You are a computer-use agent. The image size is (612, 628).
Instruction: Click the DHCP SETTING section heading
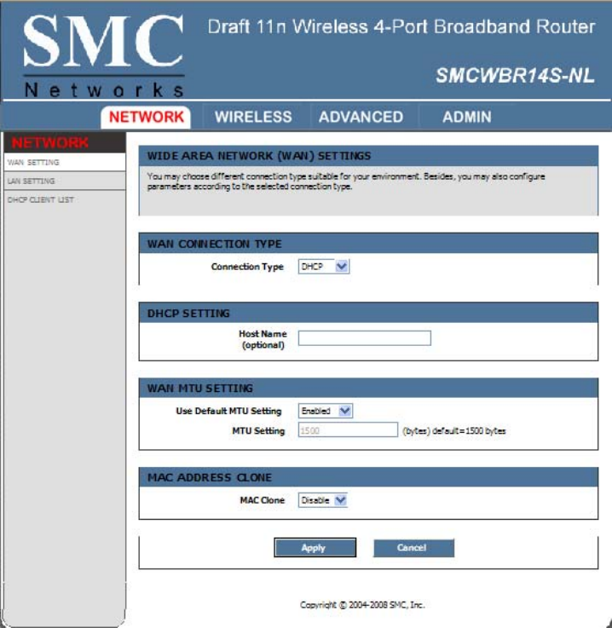point(188,314)
